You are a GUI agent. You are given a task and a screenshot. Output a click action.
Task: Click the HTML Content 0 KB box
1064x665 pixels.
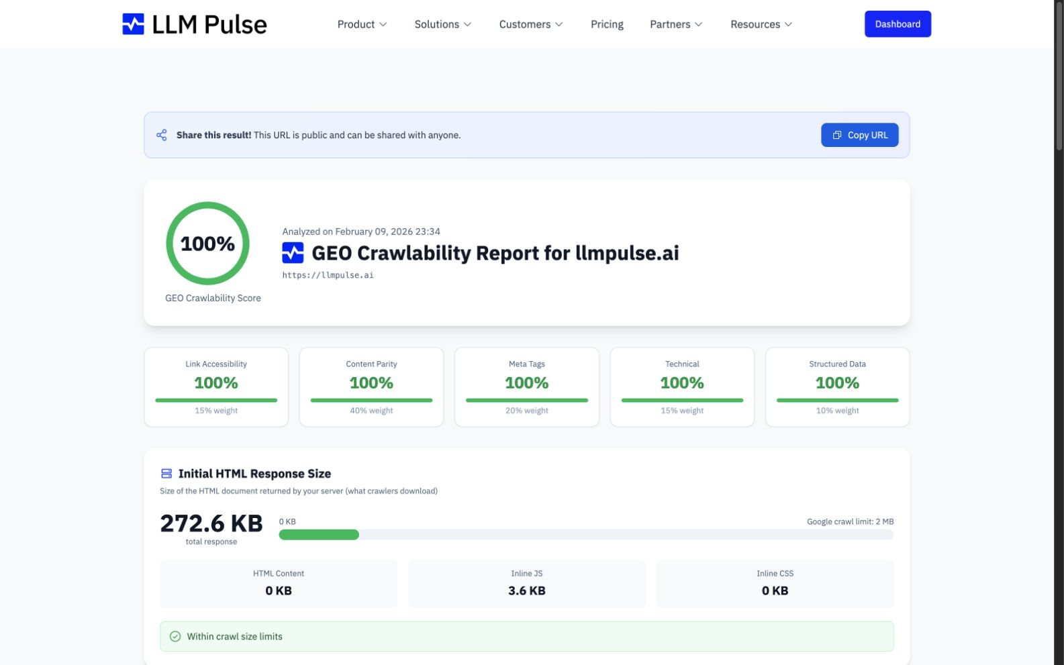[x=279, y=584]
